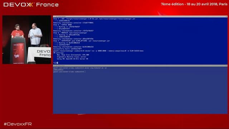Click the 'Max. Heap Size (Estimated)' line
This screenshot has width=229, height=129.
pyautogui.click(x=73, y=55)
